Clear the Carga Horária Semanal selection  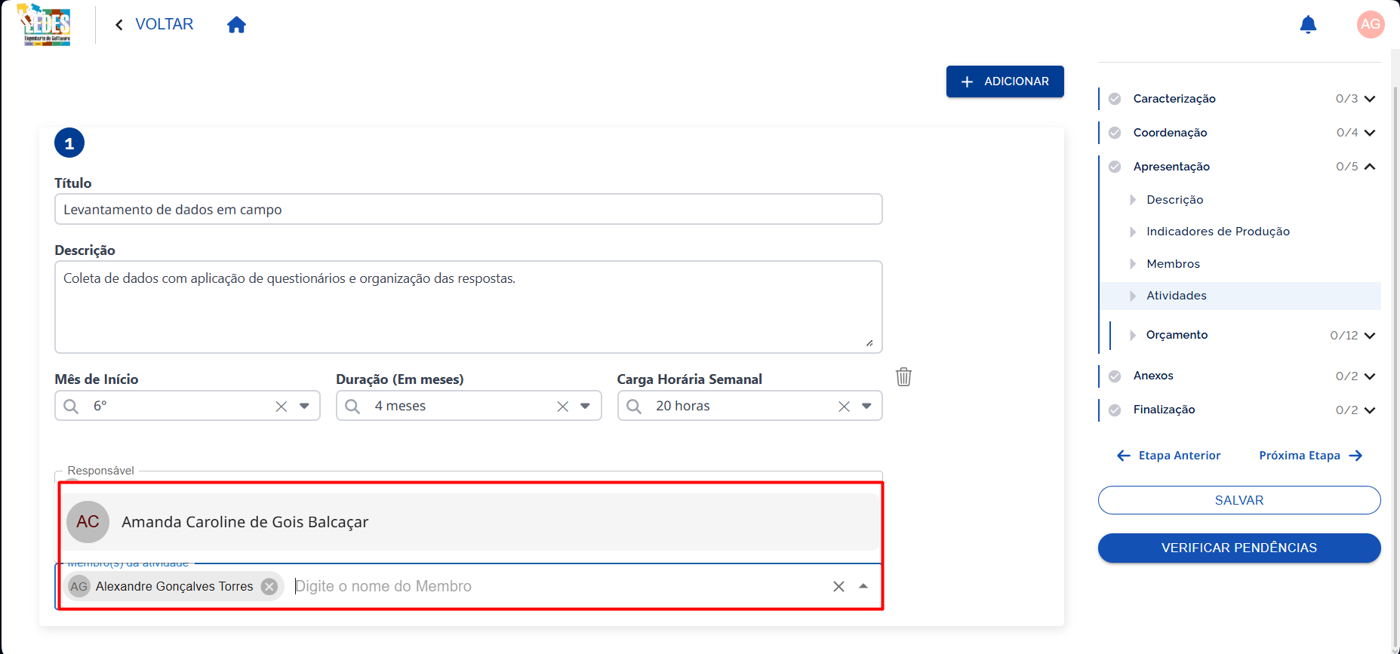pyautogui.click(x=844, y=407)
